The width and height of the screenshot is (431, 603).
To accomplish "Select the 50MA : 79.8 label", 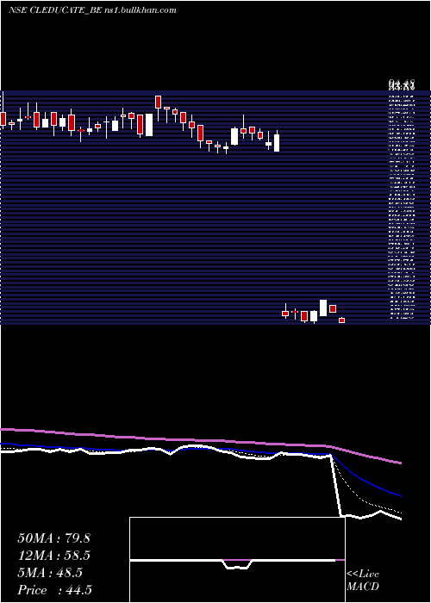I will (x=53, y=538).
